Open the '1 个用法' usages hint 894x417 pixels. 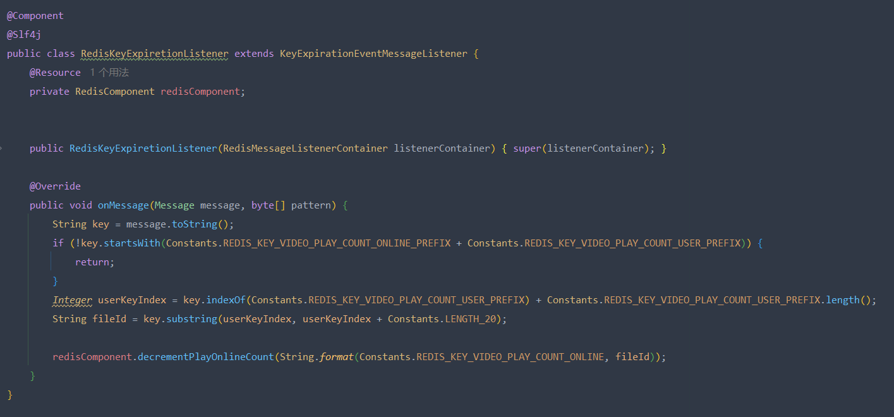[x=109, y=73]
